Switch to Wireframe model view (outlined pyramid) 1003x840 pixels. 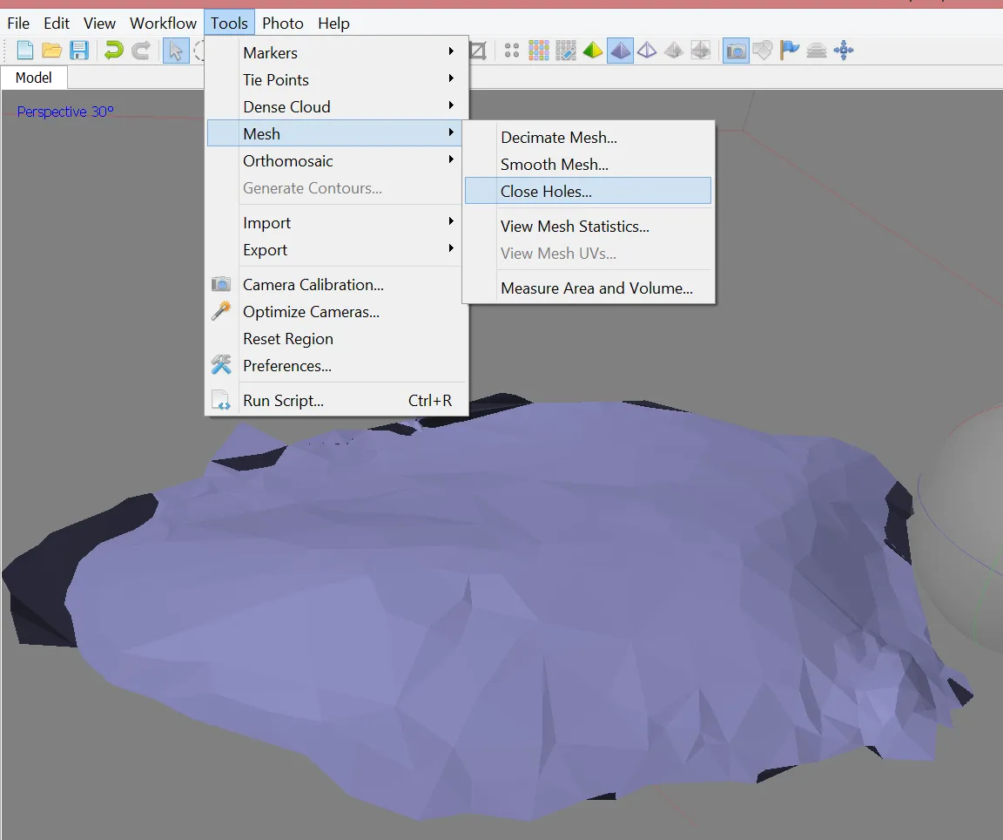647,51
